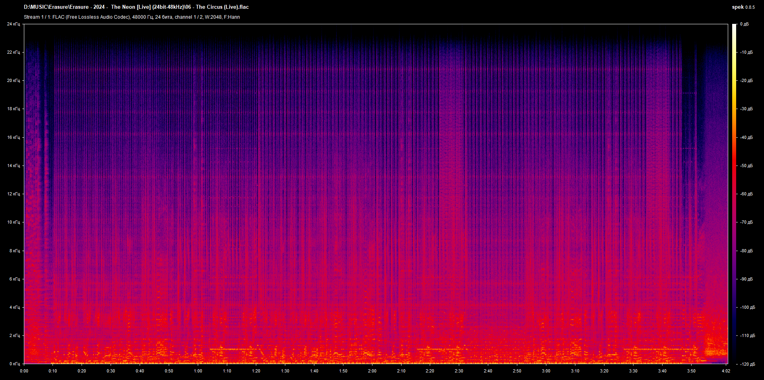Viewport: 764px width, 380px height.
Task: Click the -100 дБ scale label
Action: [x=747, y=308]
